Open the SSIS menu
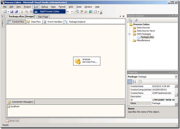This screenshot has width=180, height=129. click(71, 7)
